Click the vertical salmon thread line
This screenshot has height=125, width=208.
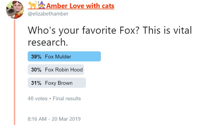click(x=15, y=72)
